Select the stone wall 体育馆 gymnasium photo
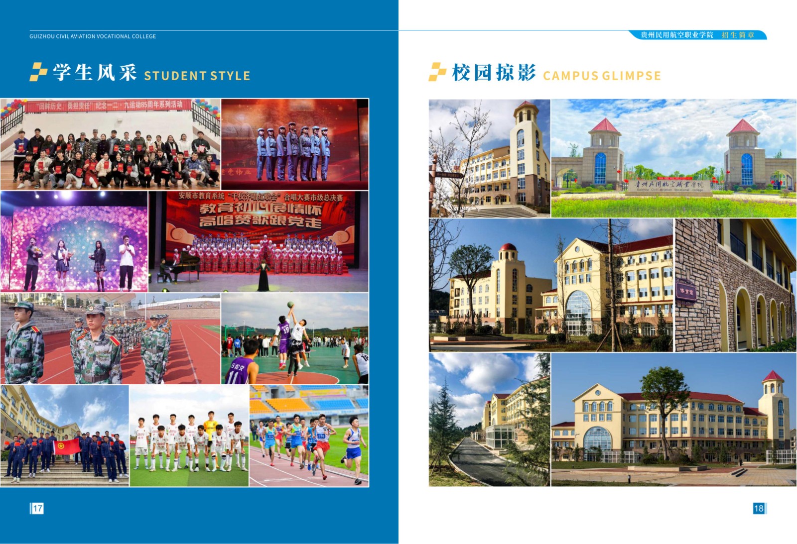 click(x=735, y=285)
